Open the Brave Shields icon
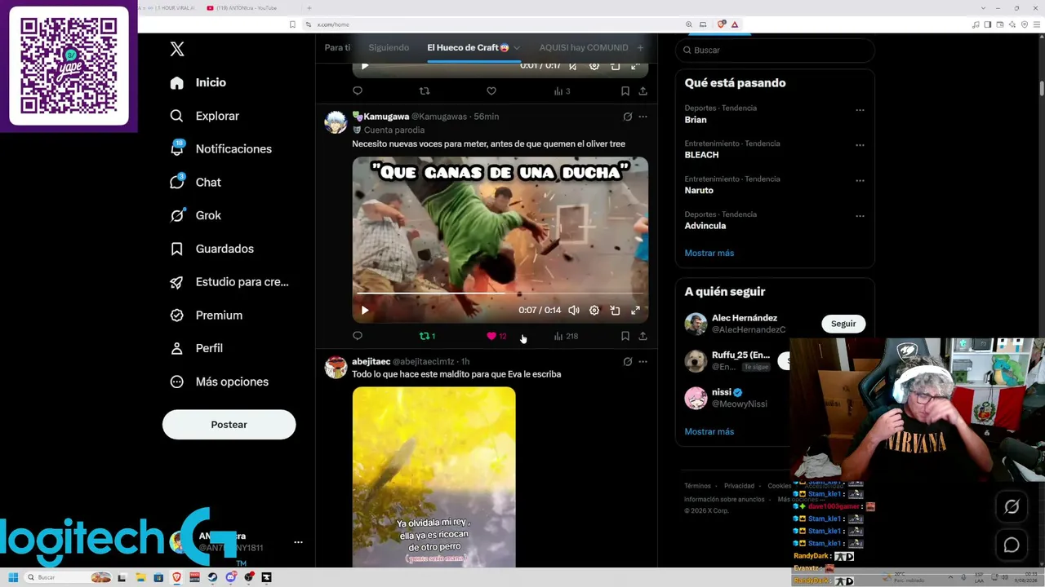This screenshot has width=1045, height=587. [x=721, y=24]
